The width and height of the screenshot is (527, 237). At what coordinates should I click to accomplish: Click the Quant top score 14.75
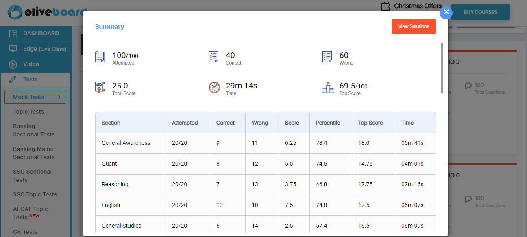tap(366, 164)
